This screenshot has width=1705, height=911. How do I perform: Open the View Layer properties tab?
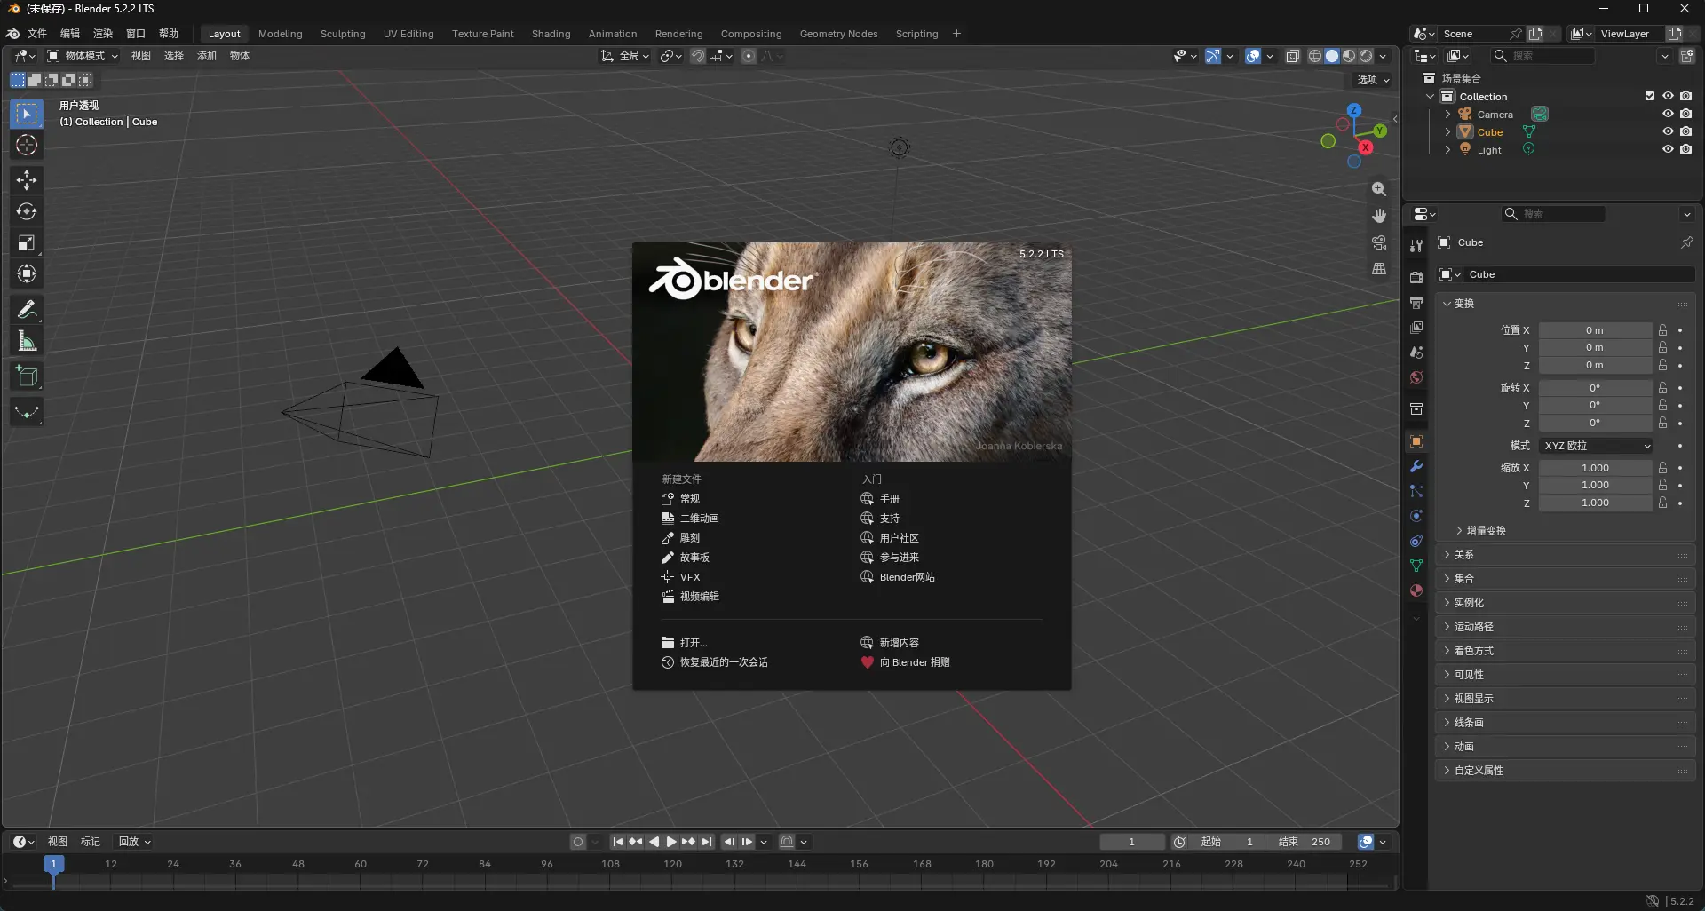[x=1416, y=328]
